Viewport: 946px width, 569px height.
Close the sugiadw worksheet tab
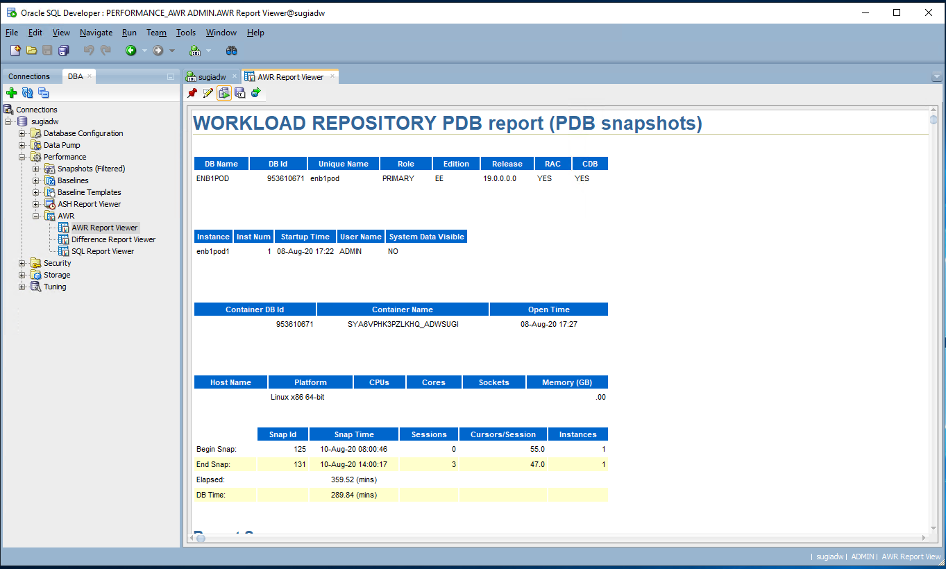[235, 76]
